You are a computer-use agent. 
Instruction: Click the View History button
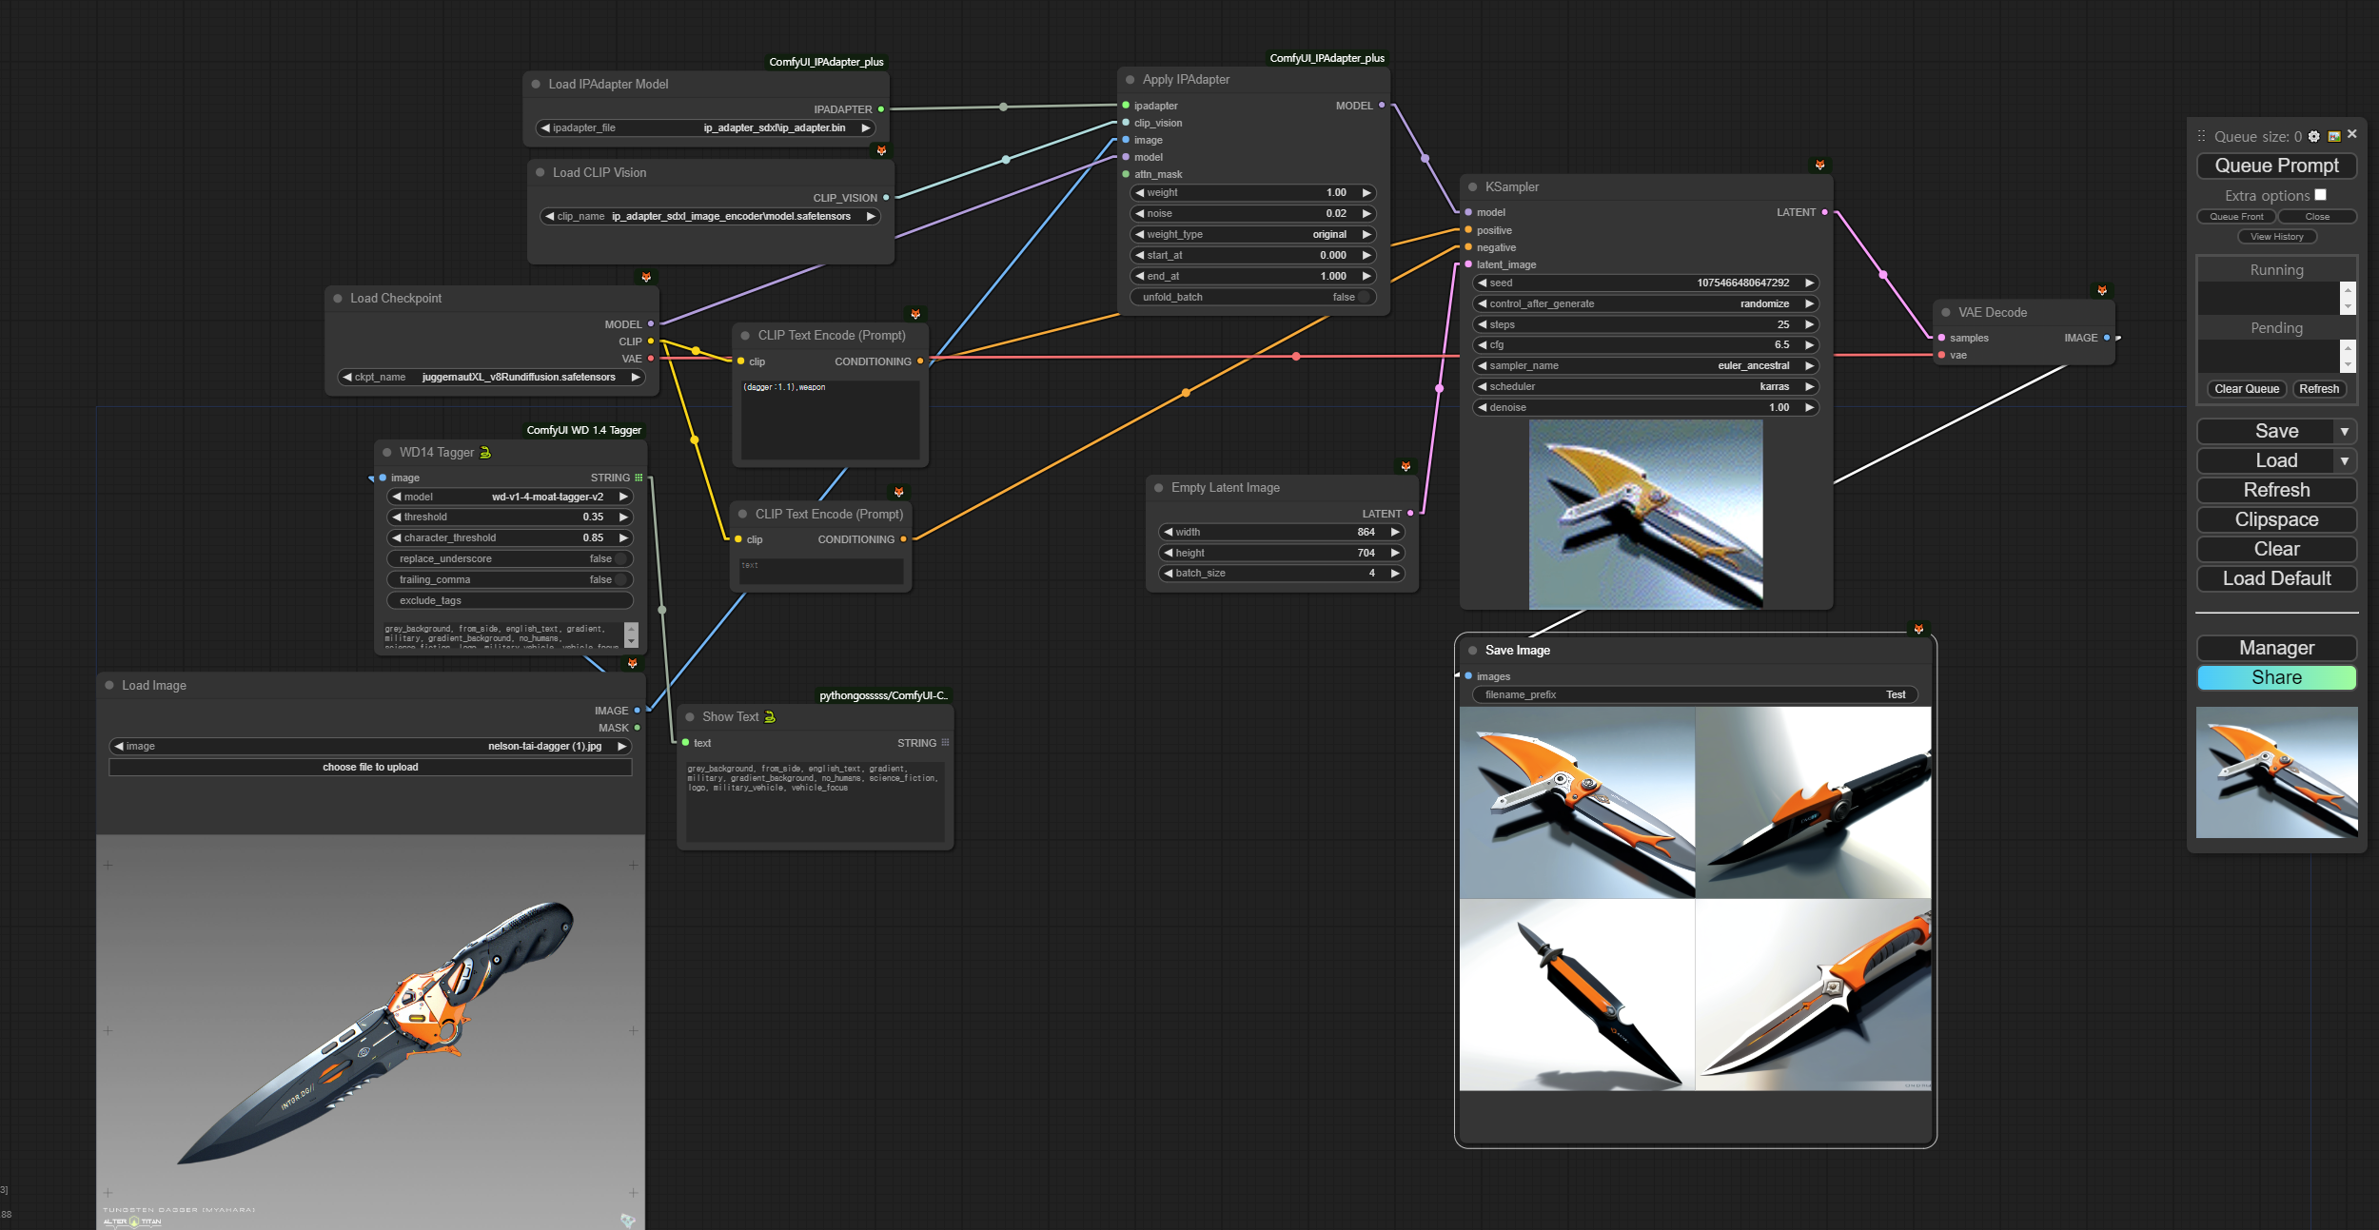[2276, 237]
